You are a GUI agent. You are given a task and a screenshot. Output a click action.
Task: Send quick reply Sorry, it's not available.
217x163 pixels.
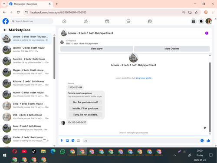click(x=85, y=115)
